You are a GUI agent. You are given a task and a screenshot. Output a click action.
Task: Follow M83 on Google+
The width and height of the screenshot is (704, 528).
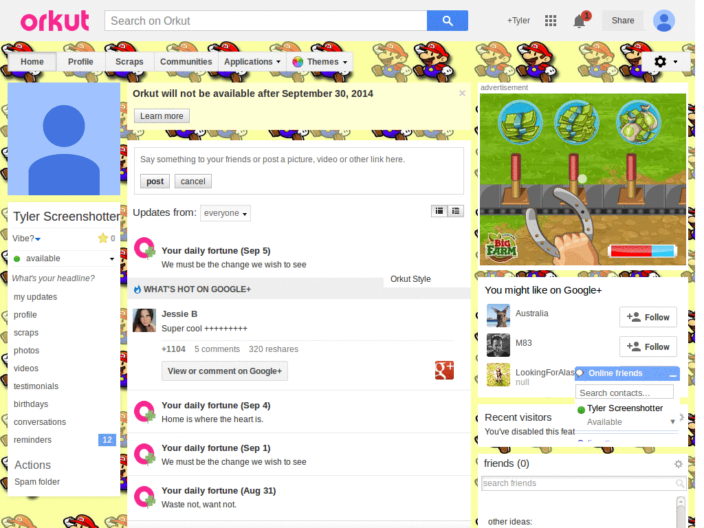[648, 346]
